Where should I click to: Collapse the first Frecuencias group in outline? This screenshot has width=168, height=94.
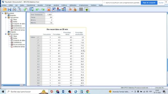click(x=6, y=17)
